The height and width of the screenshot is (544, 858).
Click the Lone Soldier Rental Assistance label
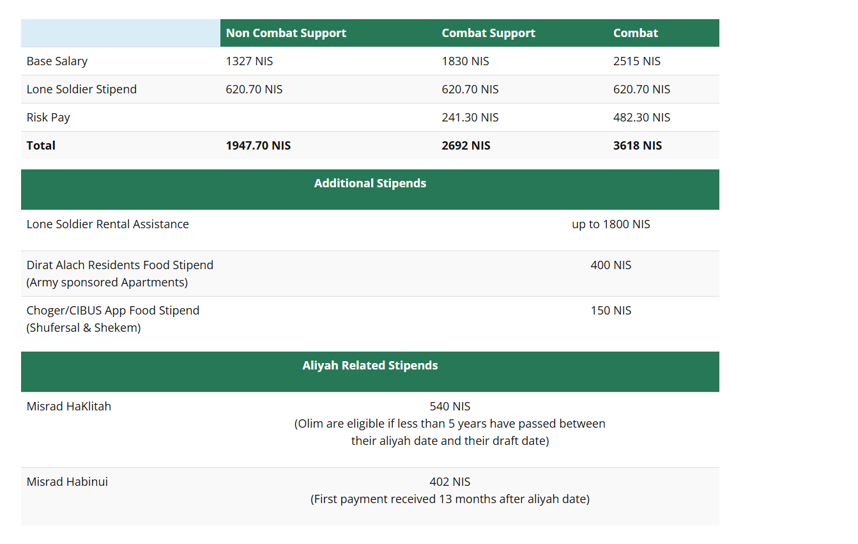tap(107, 224)
